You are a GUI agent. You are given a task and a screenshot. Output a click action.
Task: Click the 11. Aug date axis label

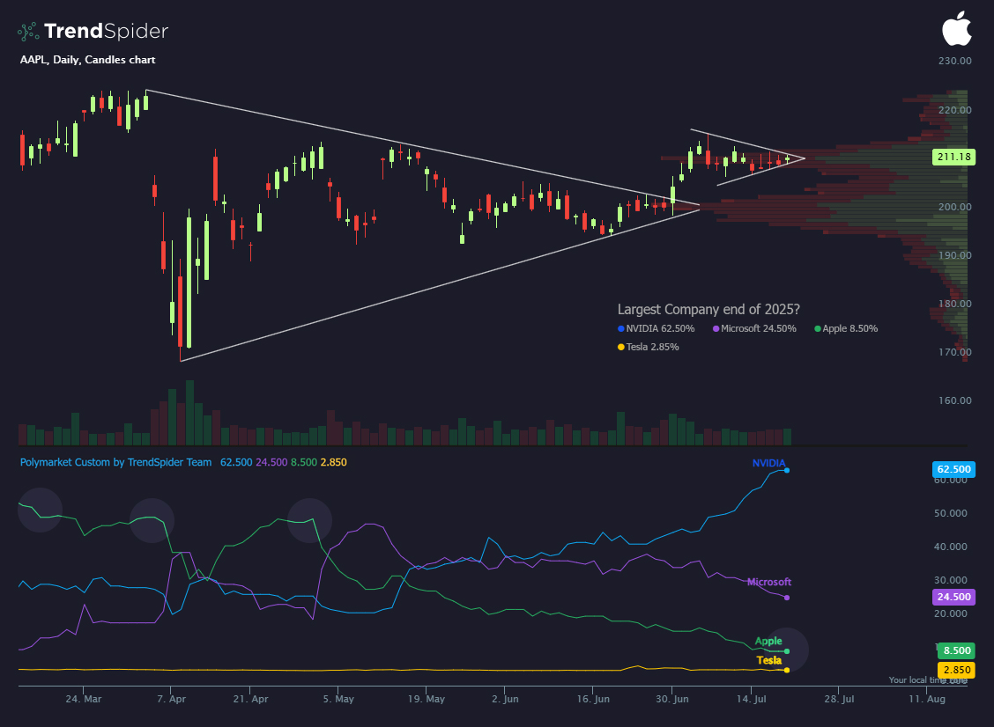[x=927, y=699]
